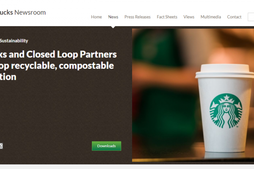Open the Sustainability category link
Screen dimensions: 254x169
[14, 41]
